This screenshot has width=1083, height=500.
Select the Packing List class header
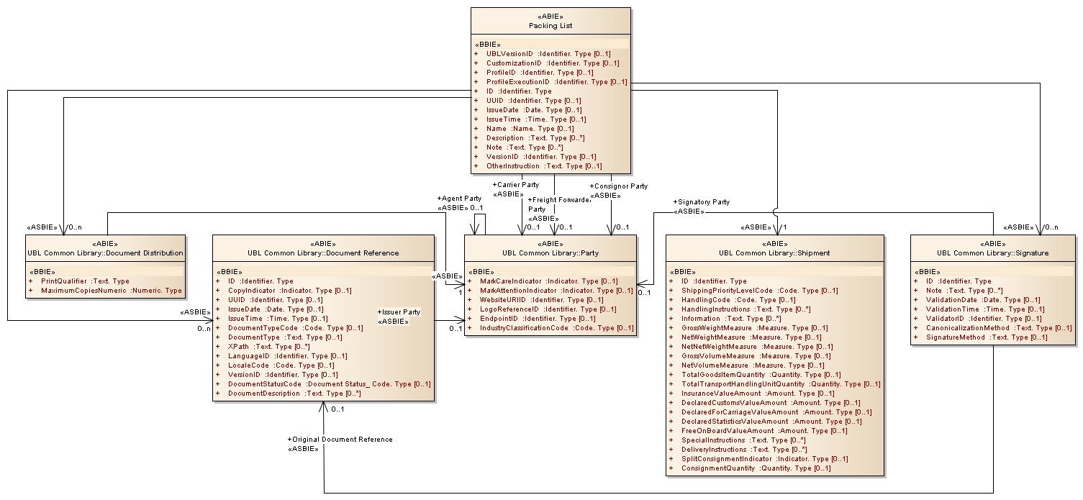coord(550,26)
